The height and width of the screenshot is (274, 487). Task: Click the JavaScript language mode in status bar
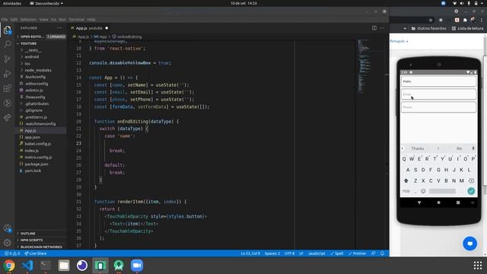coord(317,253)
